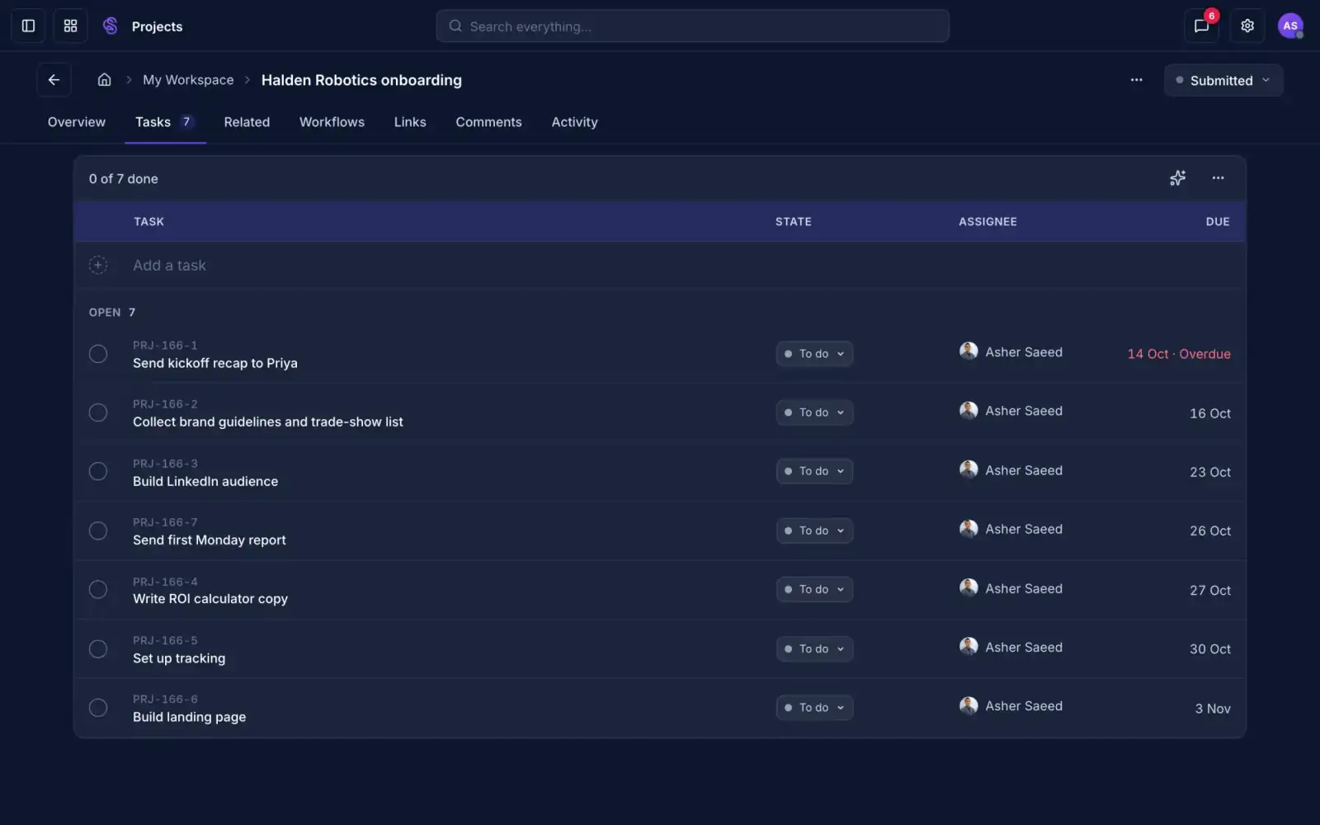Go to My Workspace breadcrumb
The image size is (1320, 825).
[188, 80]
